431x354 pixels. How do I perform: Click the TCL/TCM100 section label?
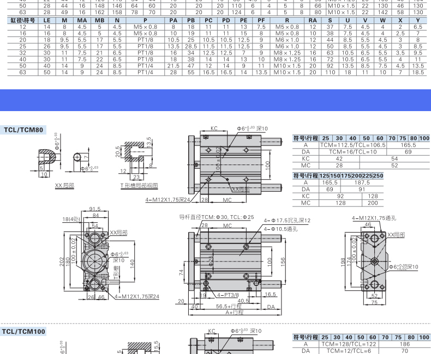pyautogui.click(x=24, y=331)
